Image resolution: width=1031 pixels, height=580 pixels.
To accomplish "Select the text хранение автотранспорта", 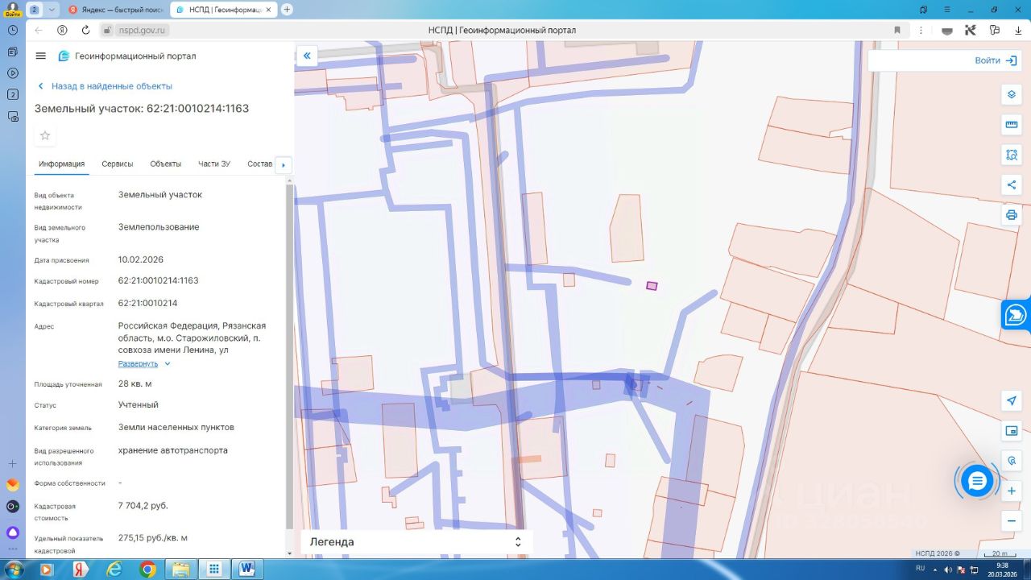I will point(173,450).
